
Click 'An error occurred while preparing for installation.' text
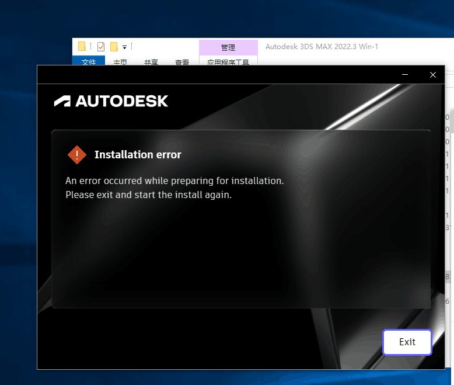(174, 181)
